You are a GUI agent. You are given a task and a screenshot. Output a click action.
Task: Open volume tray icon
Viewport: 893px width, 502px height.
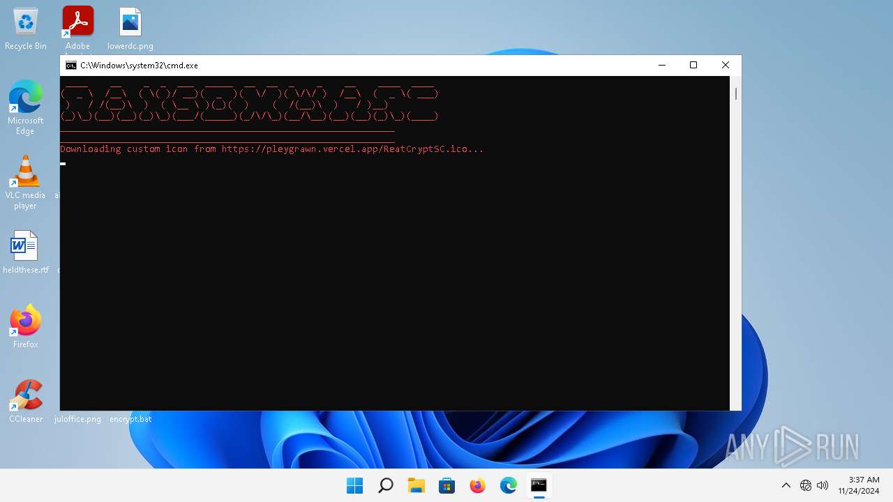point(823,485)
